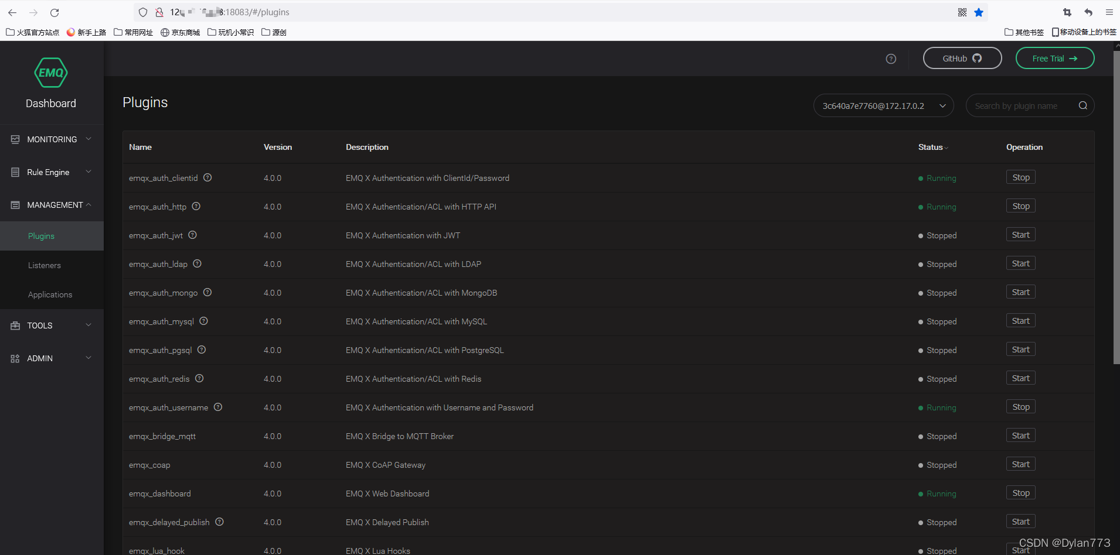This screenshot has width=1120, height=555.
Task: Click description EMQ X CoAP Gateway
Action: pyautogui.click(x=386, y=465)
